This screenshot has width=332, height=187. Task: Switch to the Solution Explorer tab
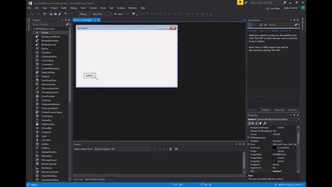(266, 110)
